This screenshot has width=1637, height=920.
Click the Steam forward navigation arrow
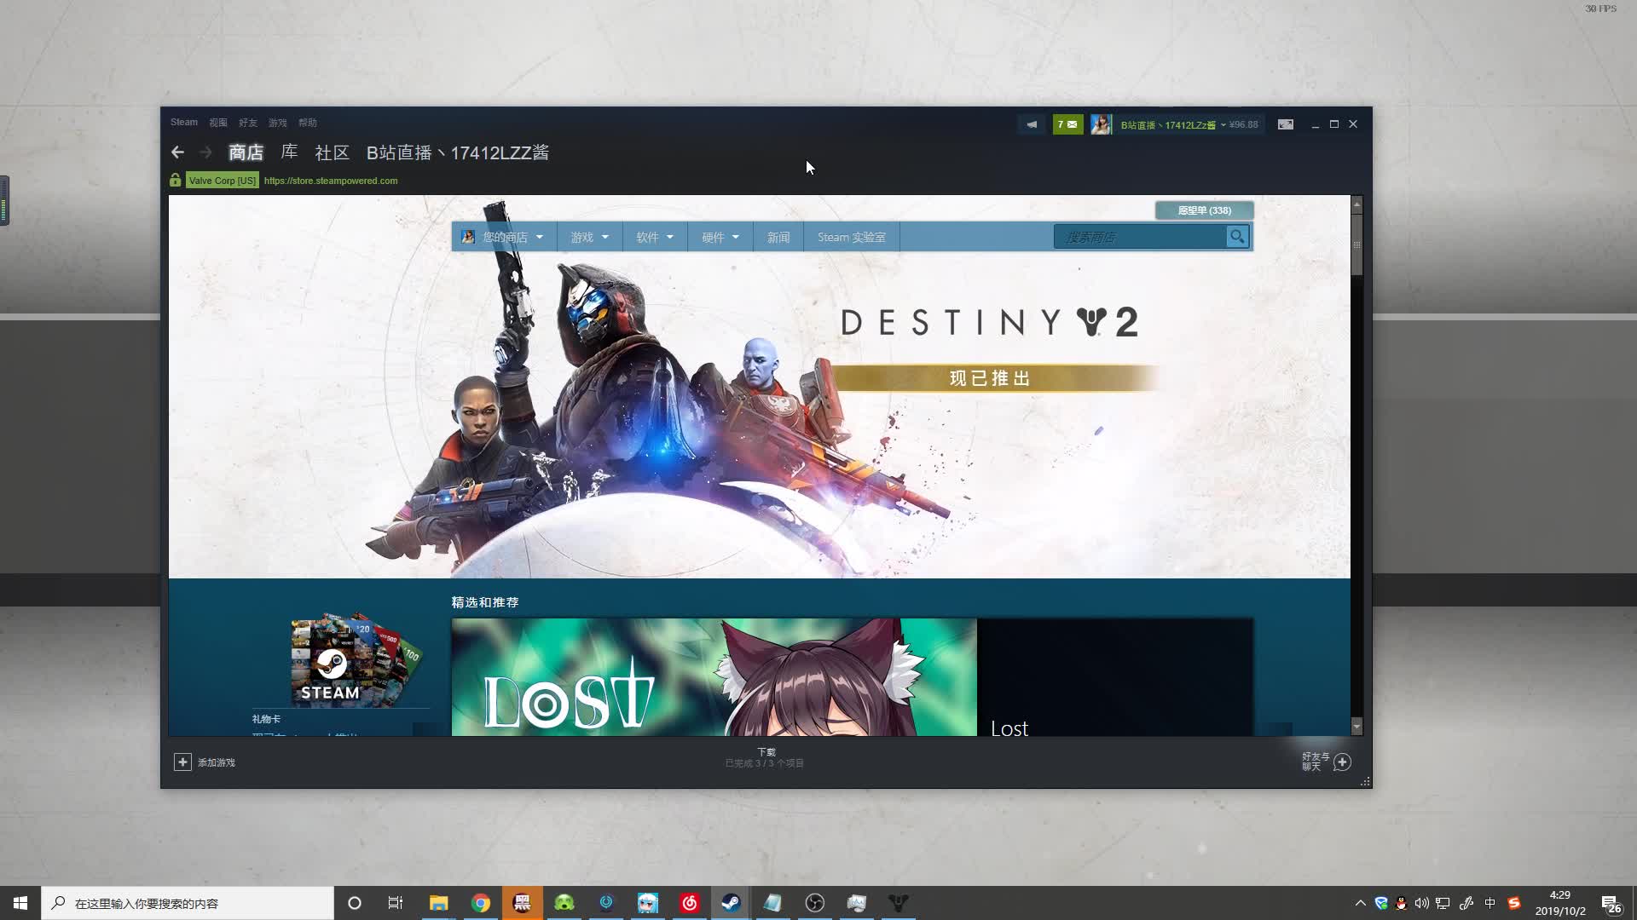click(205, 152)
